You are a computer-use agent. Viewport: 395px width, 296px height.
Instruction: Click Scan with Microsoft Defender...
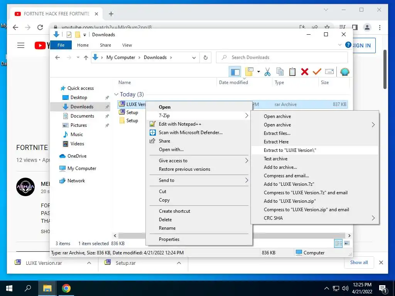click(x=199, y=133)
